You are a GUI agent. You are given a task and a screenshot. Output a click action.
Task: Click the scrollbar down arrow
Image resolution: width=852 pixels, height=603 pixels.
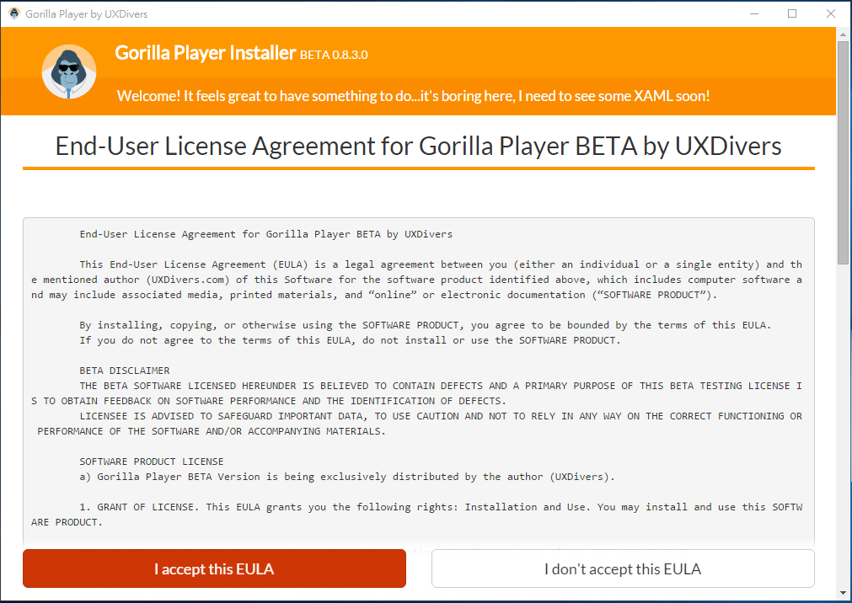[843, 593]
